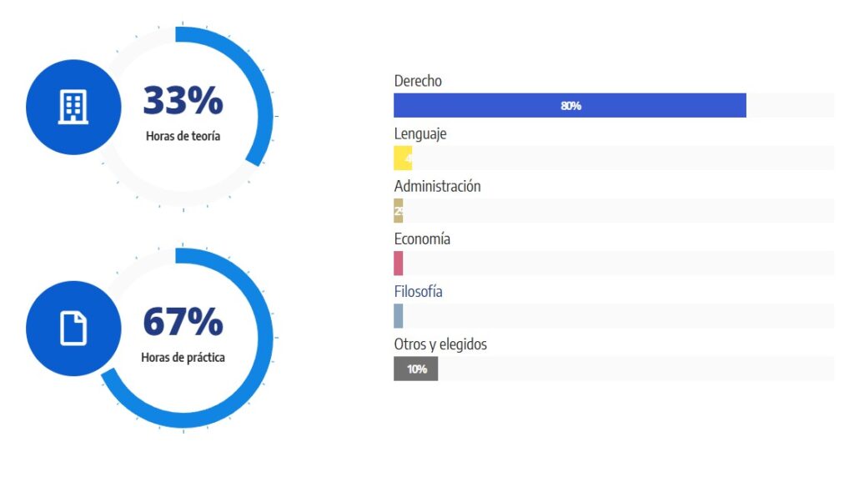Image resolution: width=854 pixels, height=477 pixels.
Task: Click the Lenguaje subject label
Action: pyautogui.click(x=420, y=133)
